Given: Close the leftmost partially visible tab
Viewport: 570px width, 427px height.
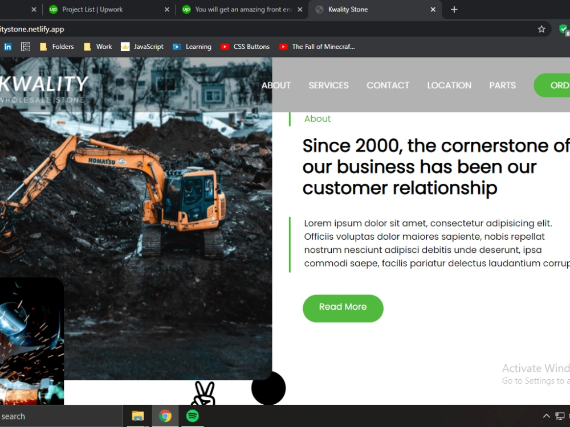Looking at the screenshot, I should tap(34, 10).
